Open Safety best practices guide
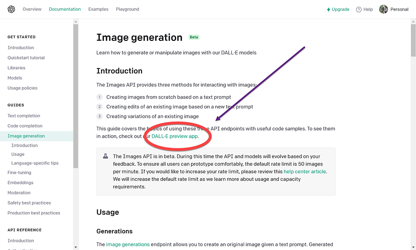 29,203
